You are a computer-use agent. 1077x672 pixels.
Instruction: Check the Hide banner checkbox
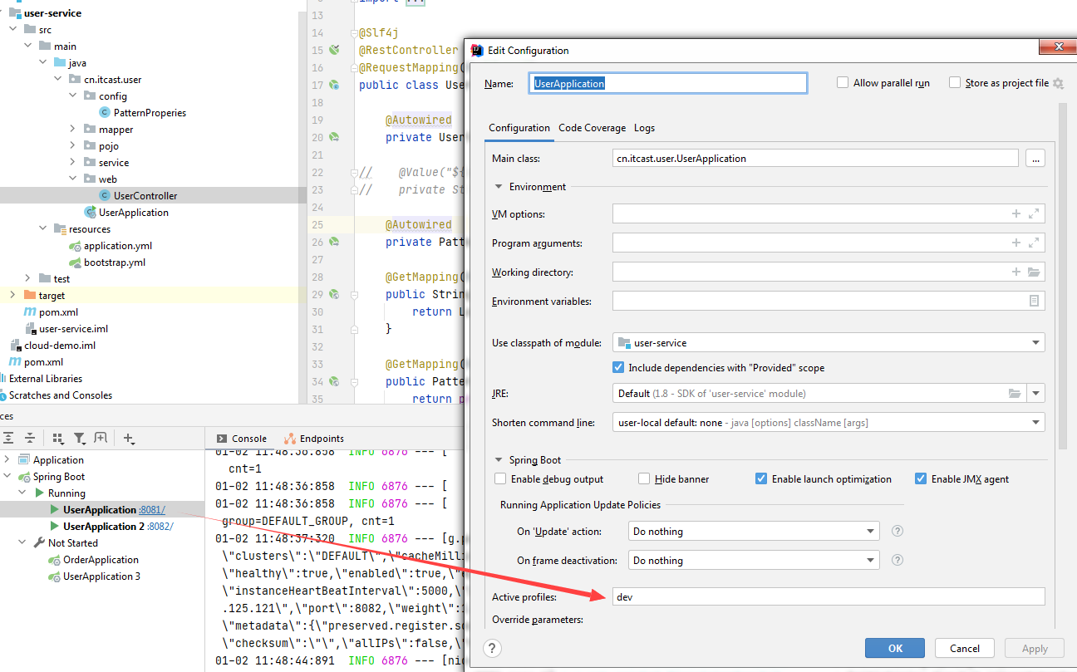point(644,478)
